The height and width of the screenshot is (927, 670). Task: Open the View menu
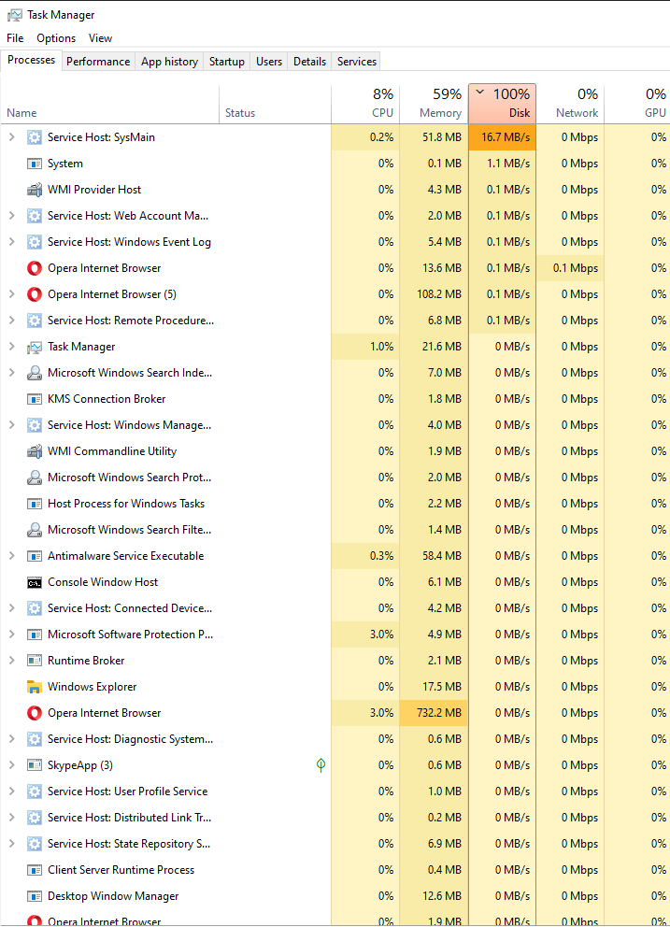(x=101, y=37)
